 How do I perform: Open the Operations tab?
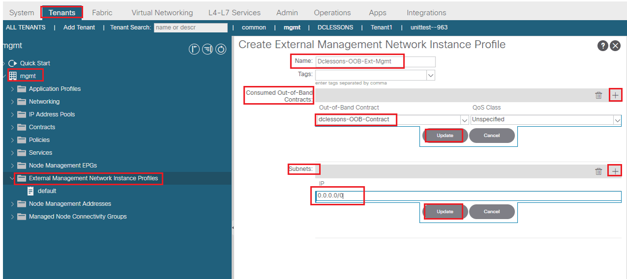pos(333,13)
